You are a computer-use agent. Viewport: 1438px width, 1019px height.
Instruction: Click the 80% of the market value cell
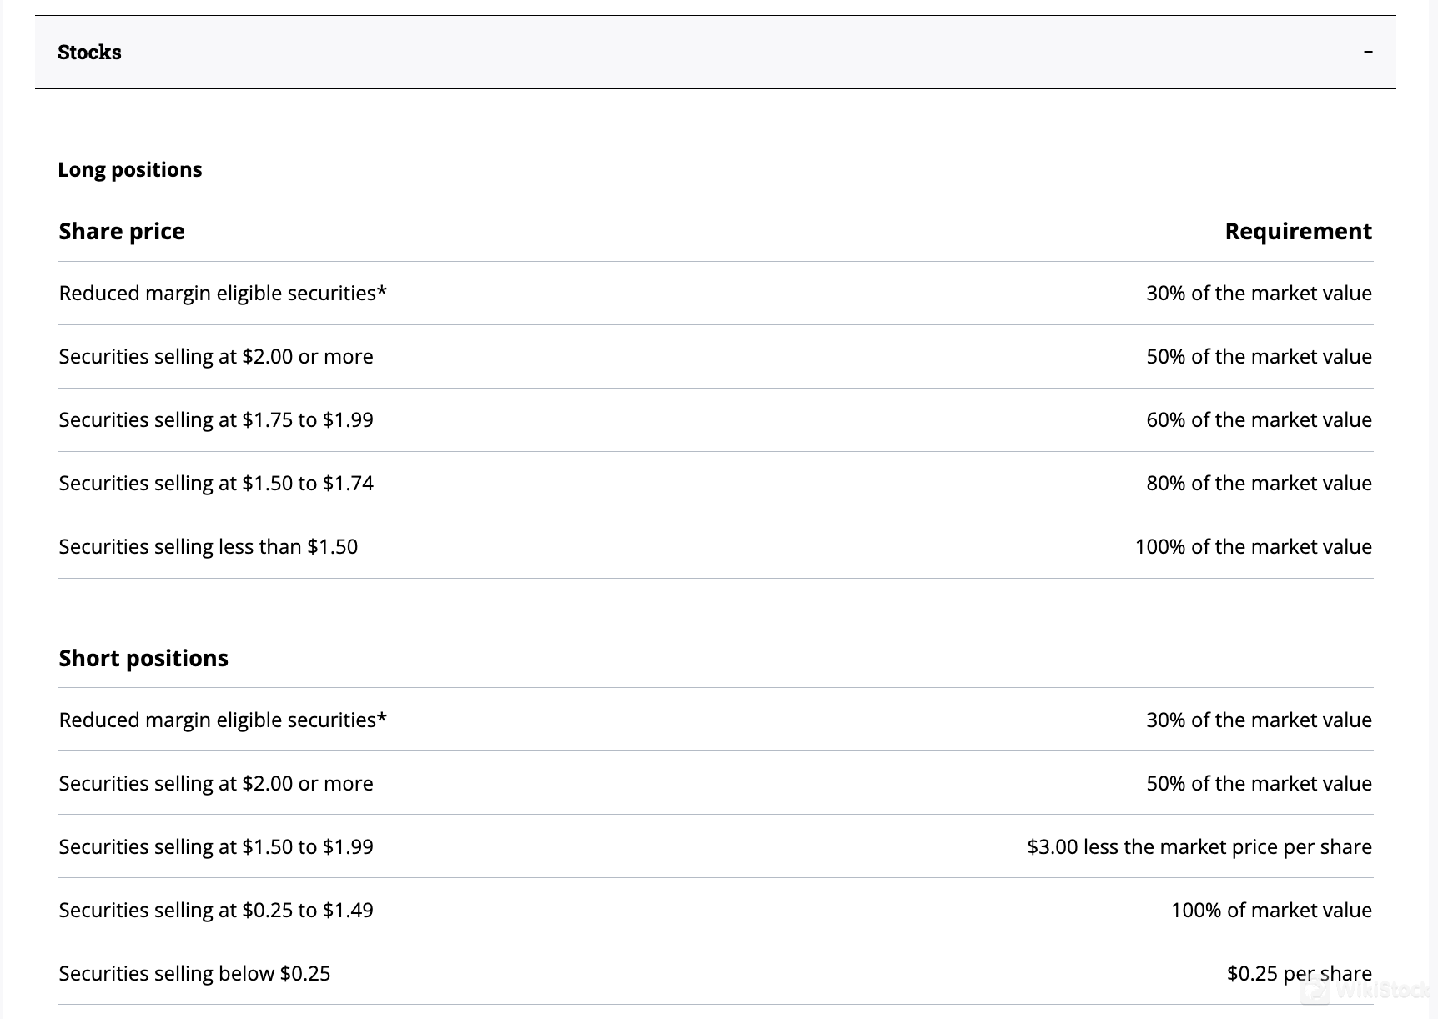click(x=1258, y=483)
